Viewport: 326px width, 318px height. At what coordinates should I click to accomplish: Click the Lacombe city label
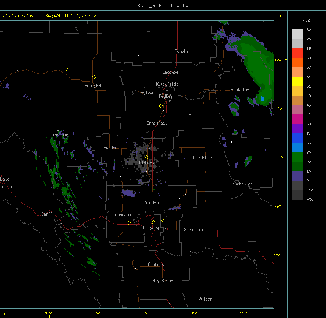(x=170, y=72)
